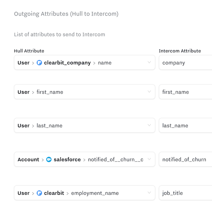Click the 'User > last_name' attribute text
The height and width of the screenshot is (212, 212).
point(40,126)
